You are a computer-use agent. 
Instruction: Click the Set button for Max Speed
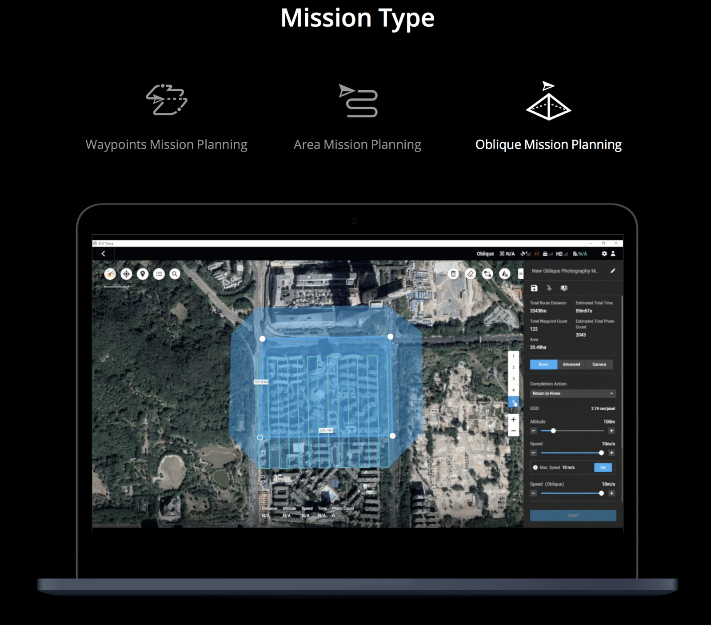click(603, 468)
